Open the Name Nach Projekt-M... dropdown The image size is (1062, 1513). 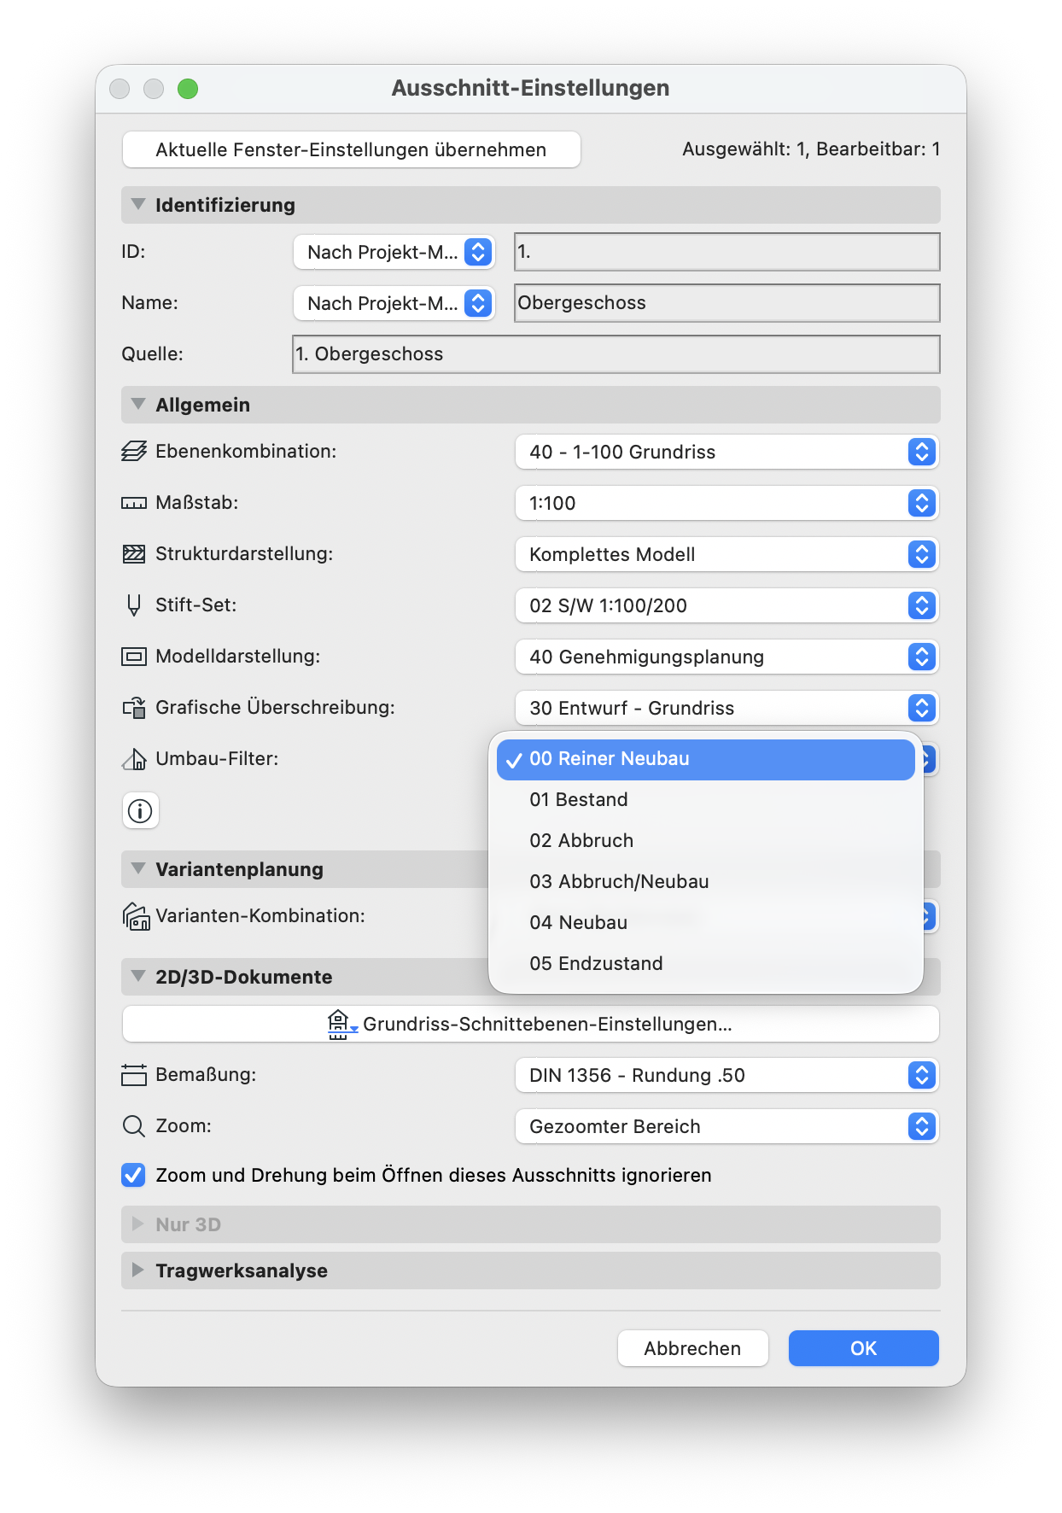[394, 303]
